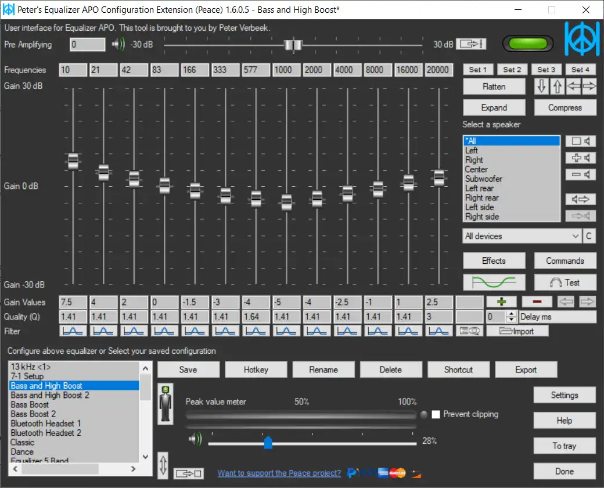
Task: Click filter type icon for 1000 Hz band
Action: (286, 331)
